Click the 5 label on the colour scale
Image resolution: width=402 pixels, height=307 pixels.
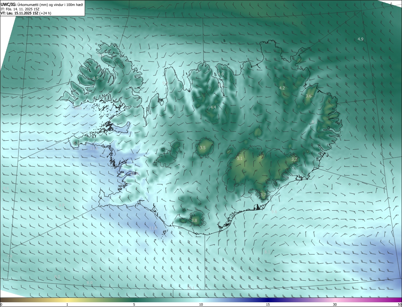pos(134,304)
